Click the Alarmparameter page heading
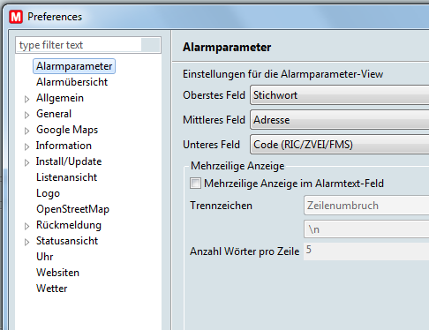429x330 pixels. pos(227,47)
